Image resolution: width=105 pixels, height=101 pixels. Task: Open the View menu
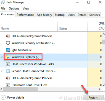[x=26, y=8]
